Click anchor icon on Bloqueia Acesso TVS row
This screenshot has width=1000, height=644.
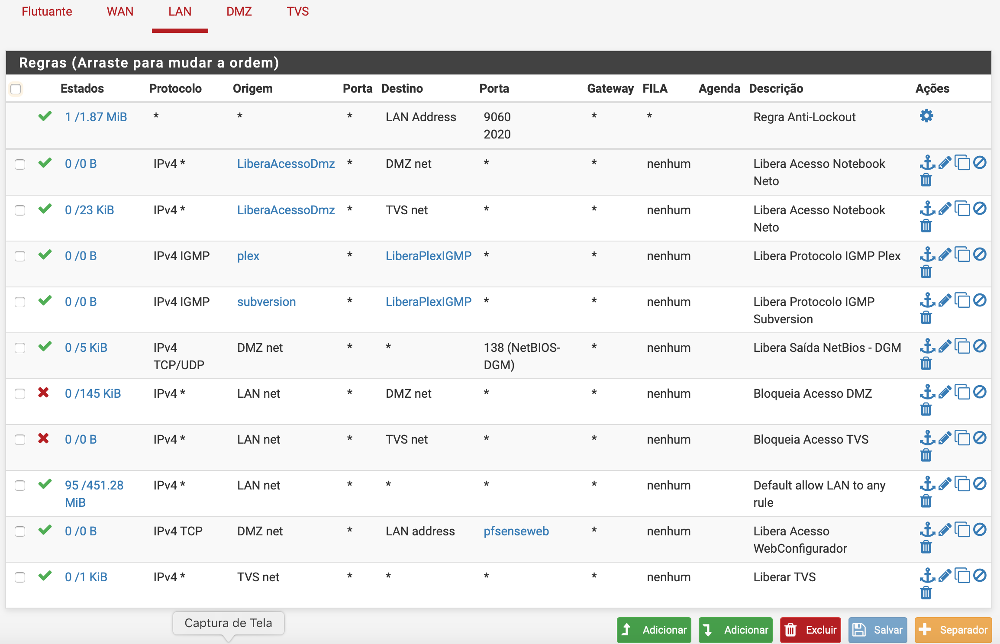point(927,438)
